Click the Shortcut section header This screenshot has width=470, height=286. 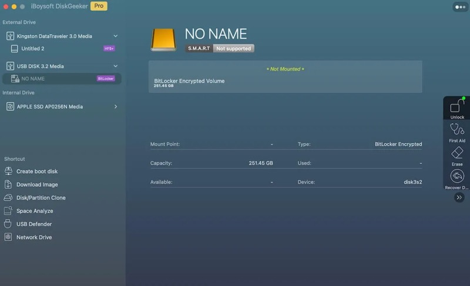[14, 159]
